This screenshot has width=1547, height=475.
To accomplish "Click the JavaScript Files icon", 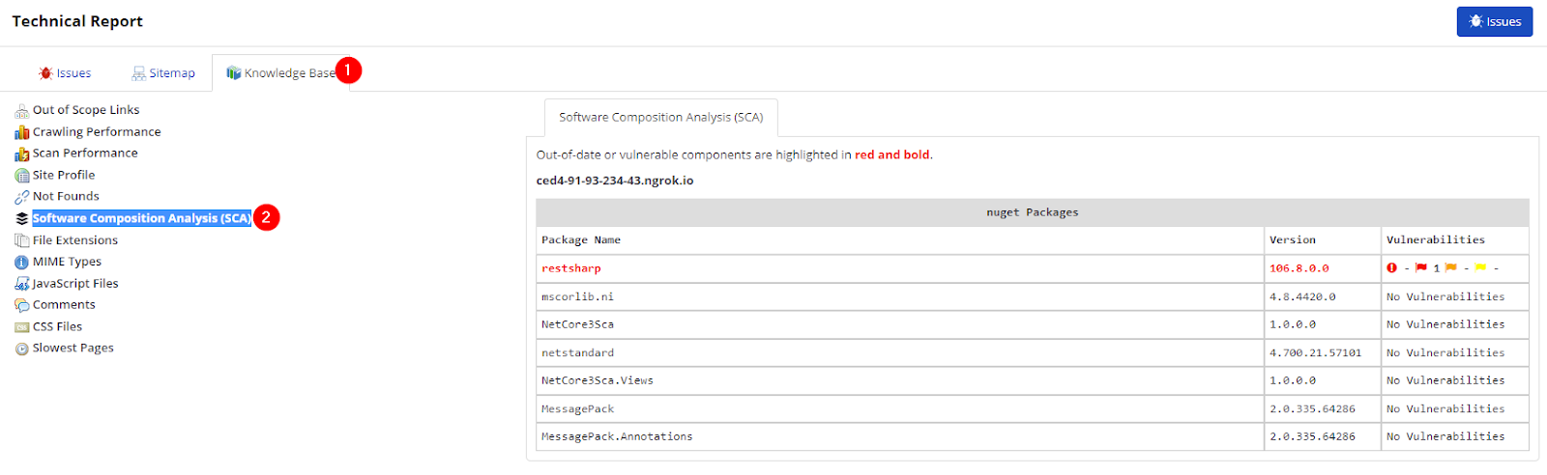I will point(21,284).
